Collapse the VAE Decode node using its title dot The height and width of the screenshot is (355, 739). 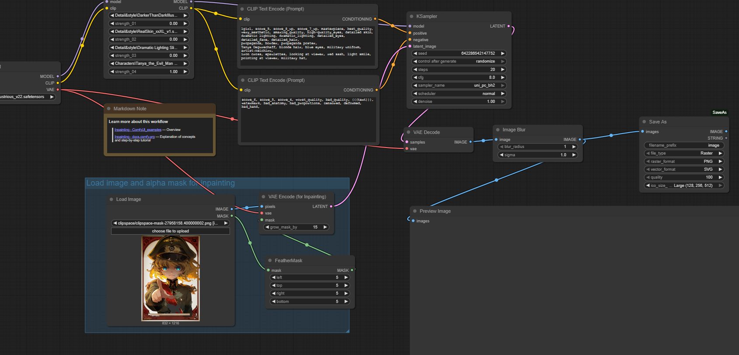(x=408, y=132)
